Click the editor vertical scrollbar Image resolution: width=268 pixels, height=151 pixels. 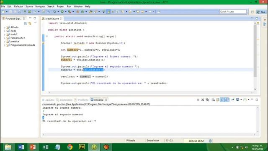coord(255,51)
